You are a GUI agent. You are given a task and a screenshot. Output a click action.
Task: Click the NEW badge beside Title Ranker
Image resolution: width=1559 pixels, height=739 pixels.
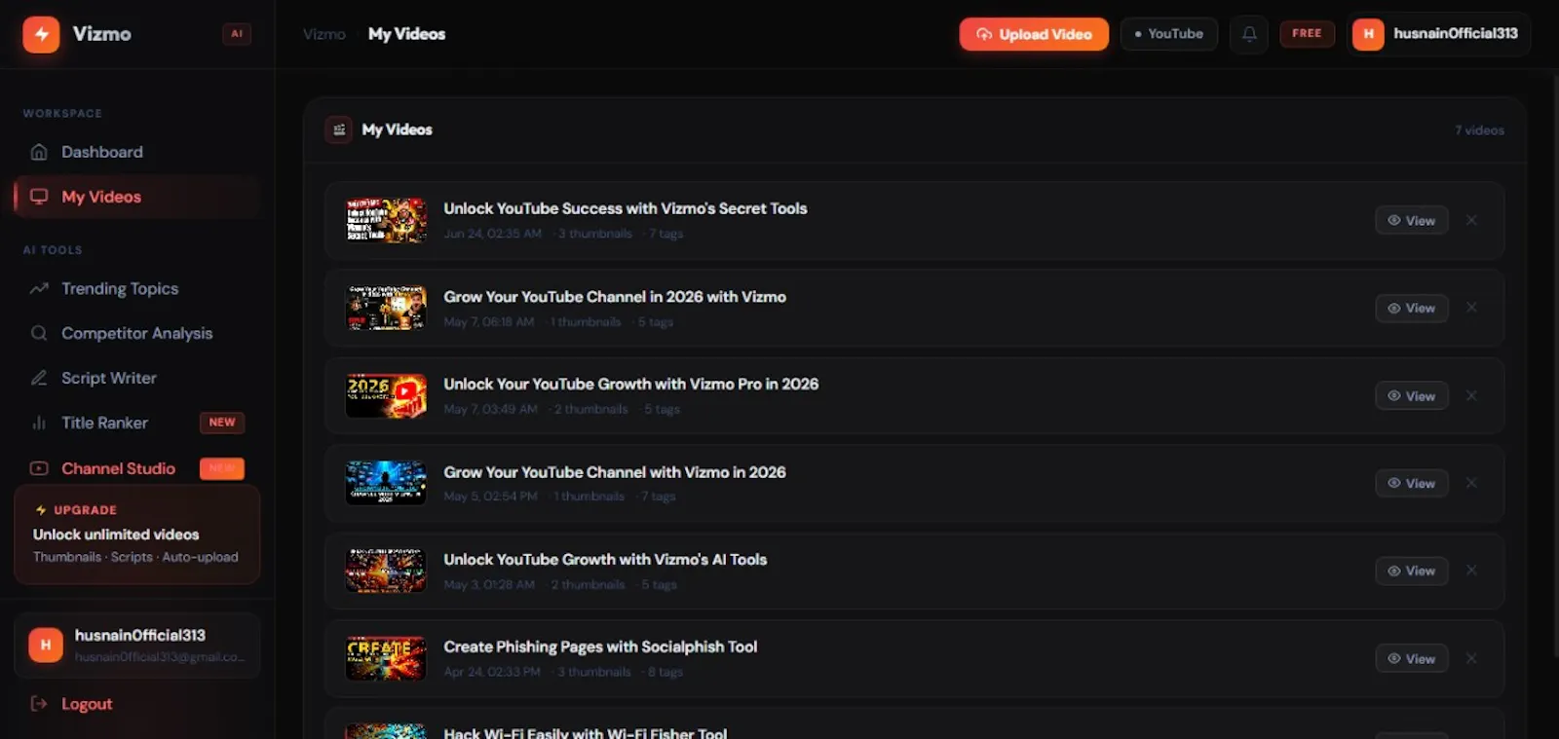[222, 423]
